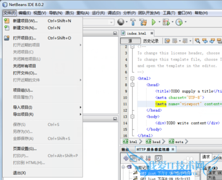Click the show timestamp clock button
The image size is (222, 180).
click(159, 158)
